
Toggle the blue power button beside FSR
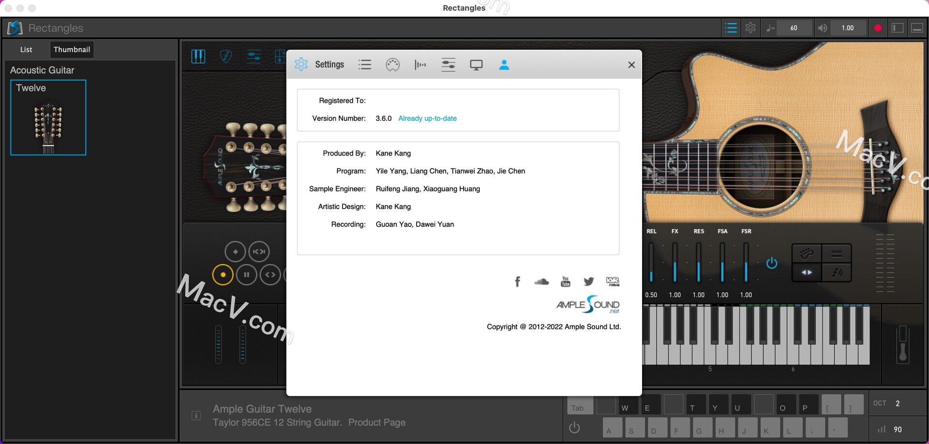772,263
